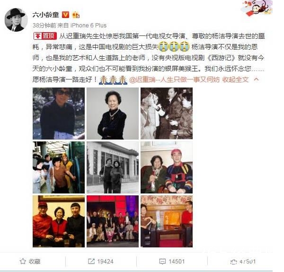Click the red 置顶 pinned tag
284x272 pixels.
45,36
